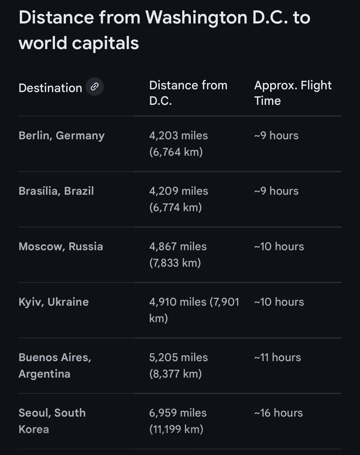Click the table title about world capitals
The width and height of the screenshot is (360, 455).
pyautogui.click(x=164, y=30)
